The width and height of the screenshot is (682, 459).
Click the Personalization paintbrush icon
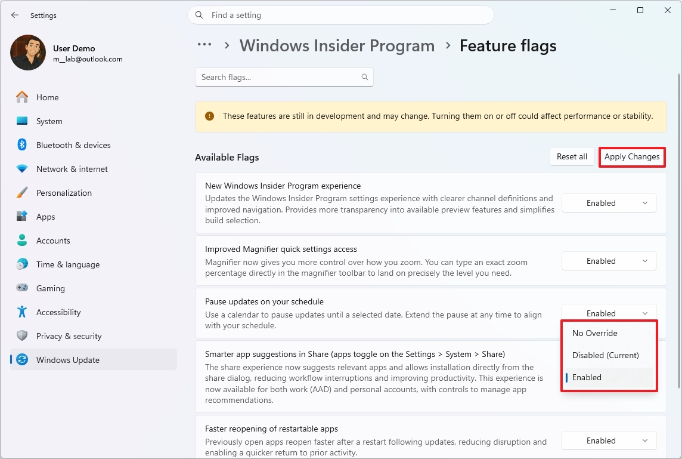click(x=22, y=192)
